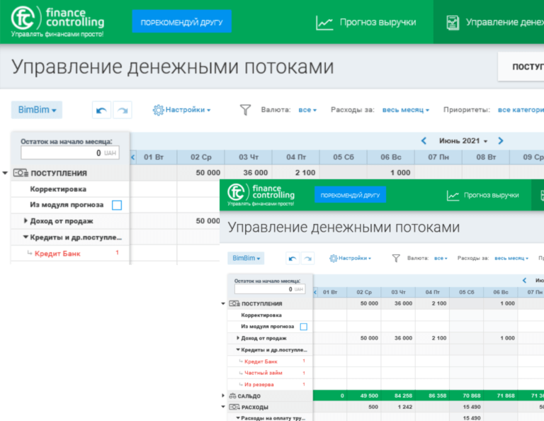Image resolution: width=544 pixels, height=421 pixels.
Task: Toggle 'Из модуля прогноза' checkbox in lower window
Action: click(304, 327)
